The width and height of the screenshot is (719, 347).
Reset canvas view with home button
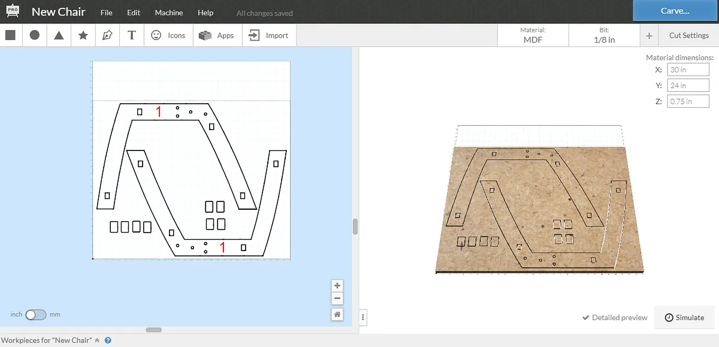(337, 314)
